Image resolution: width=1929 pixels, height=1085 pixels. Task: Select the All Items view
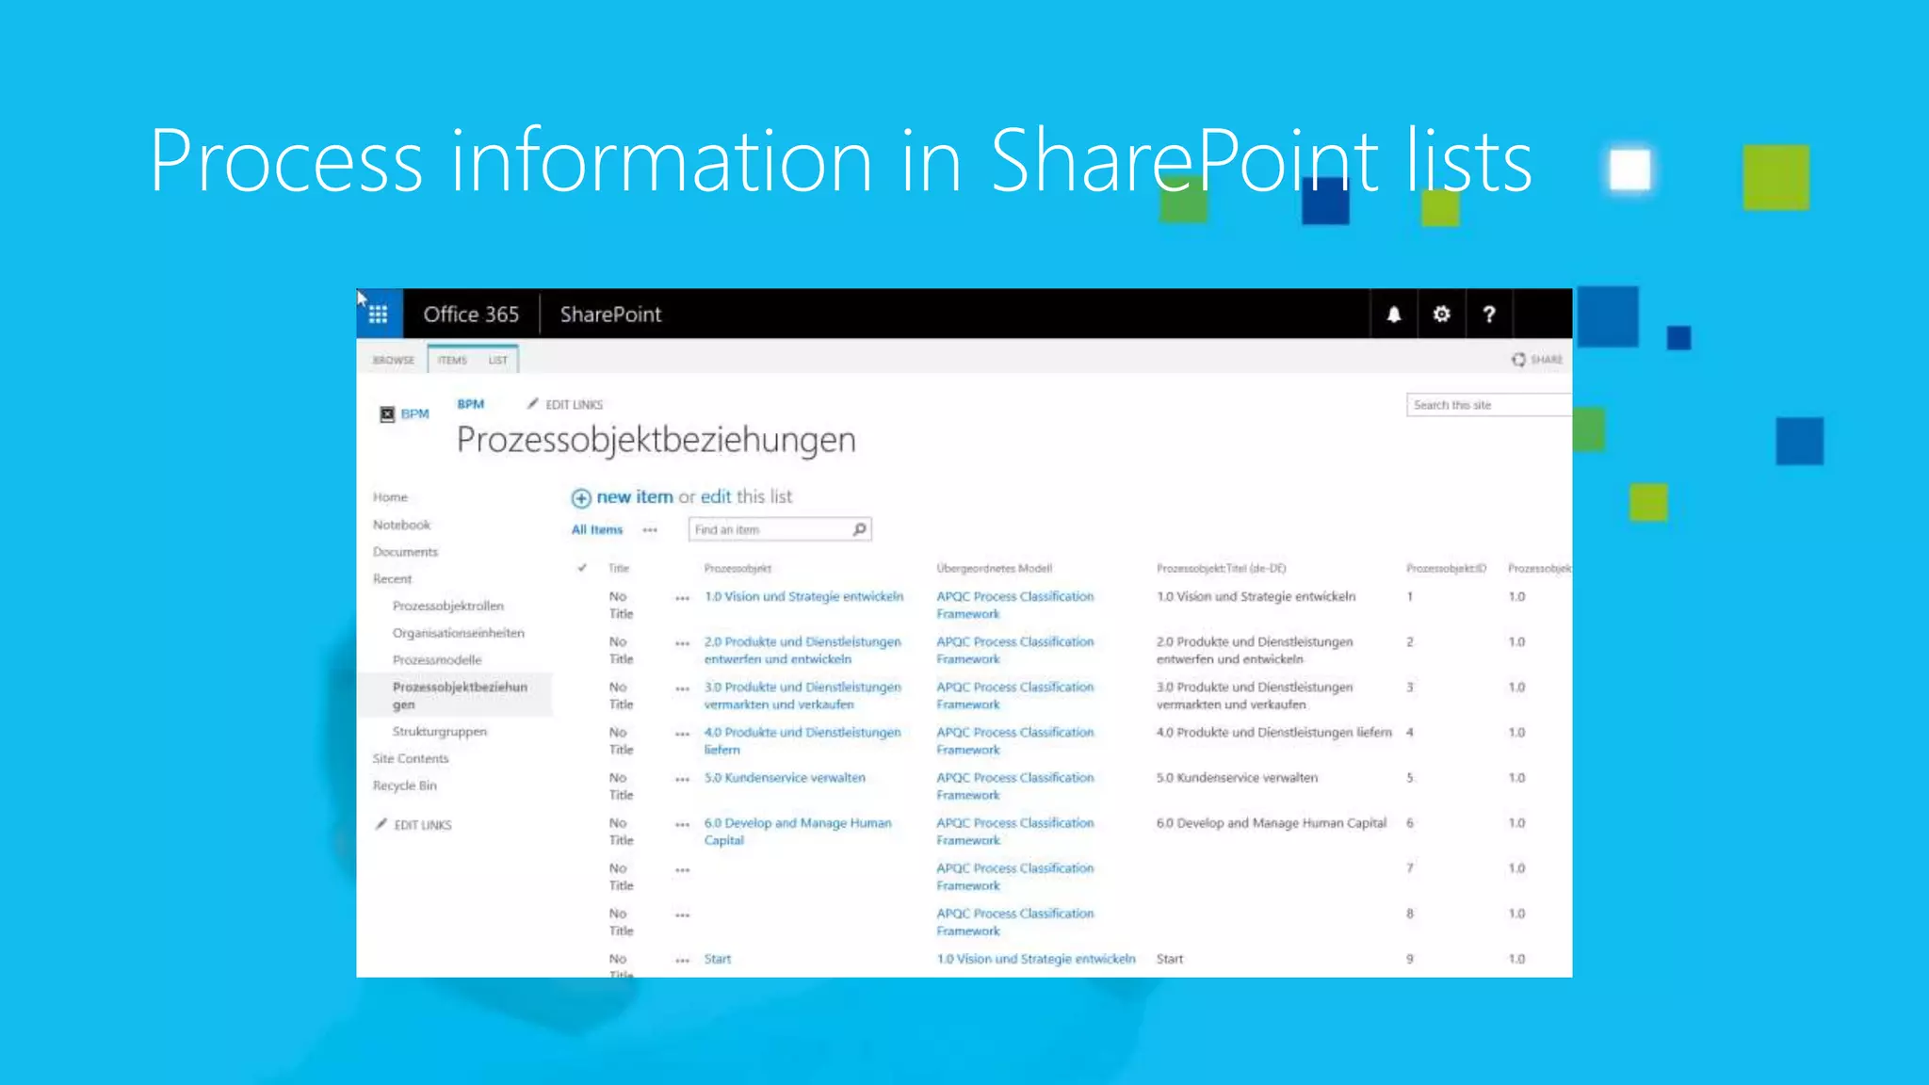(597, 529)
